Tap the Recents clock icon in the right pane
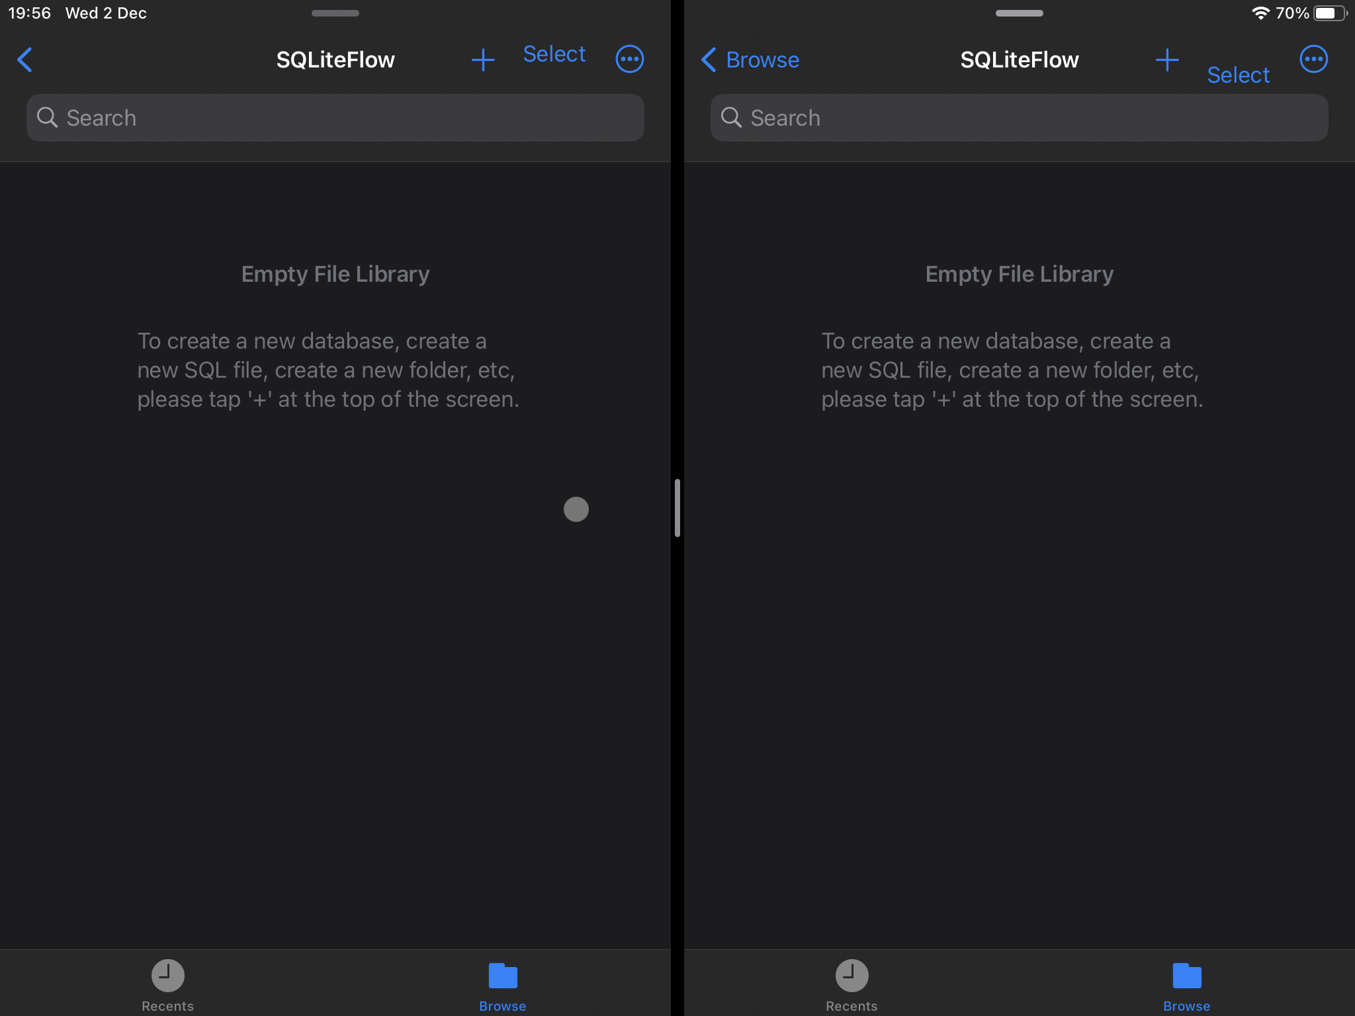Viewport: 1355px width, 1016px height. pyautogui.click(x=852, y=974)
